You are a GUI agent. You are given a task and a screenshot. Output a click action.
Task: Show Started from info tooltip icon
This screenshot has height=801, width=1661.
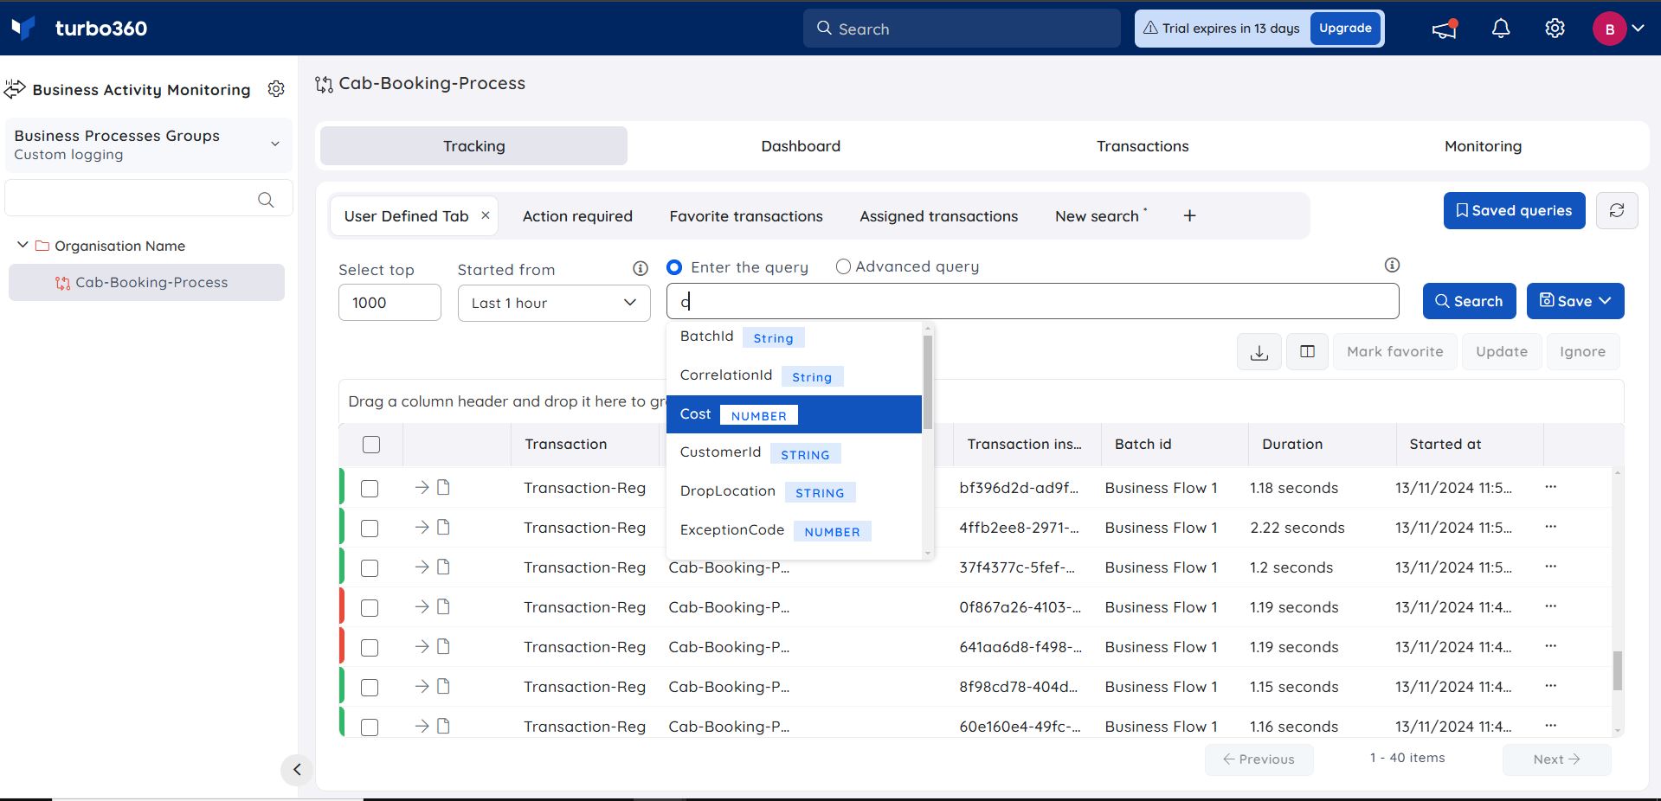pyautogui.click(x=641, y=268)
